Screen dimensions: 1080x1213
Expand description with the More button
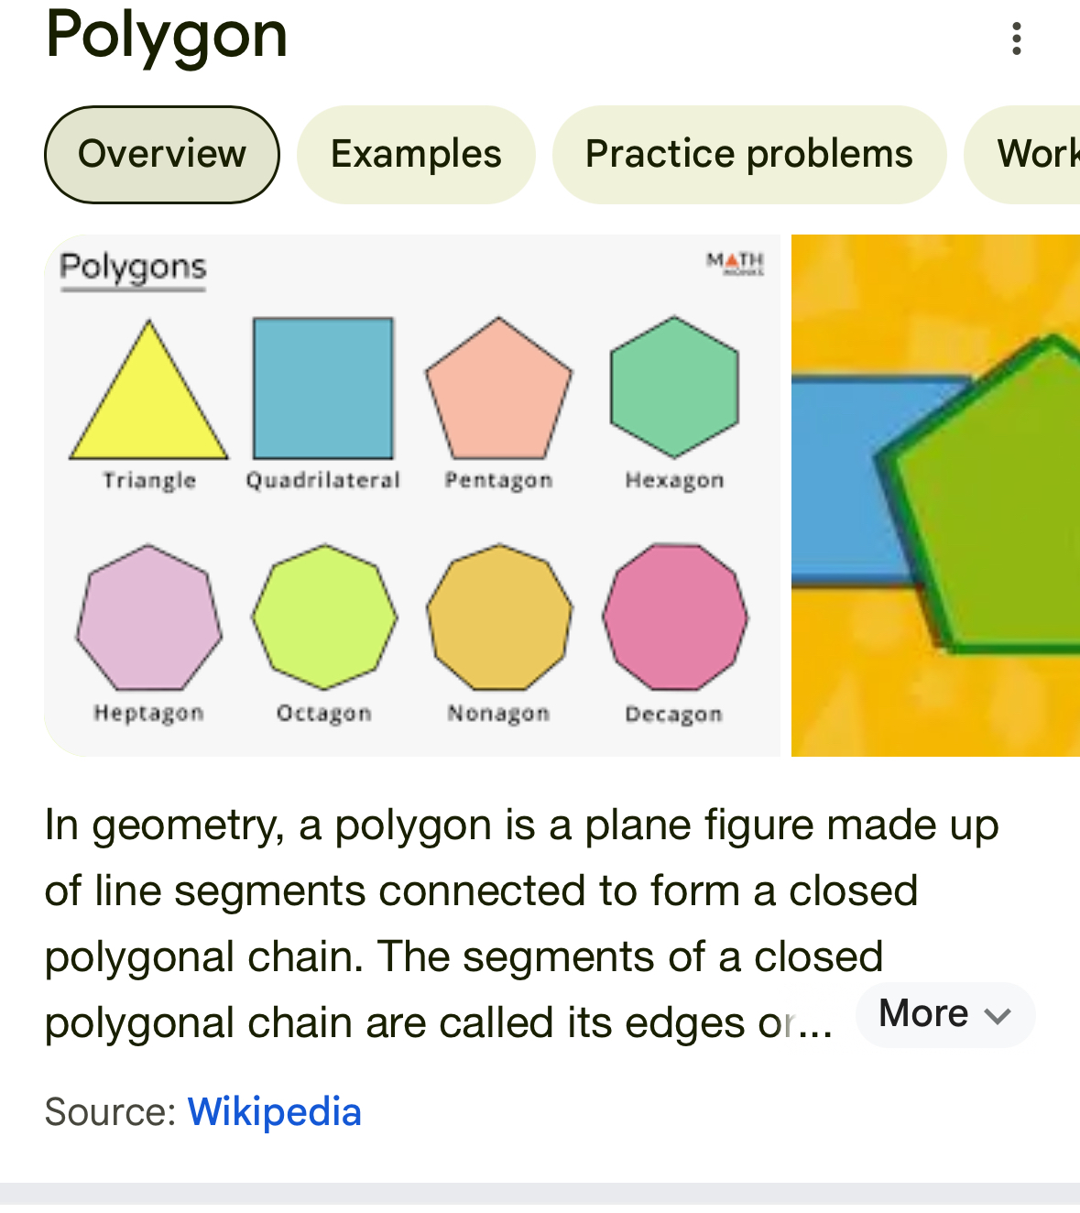point(944,1014)
